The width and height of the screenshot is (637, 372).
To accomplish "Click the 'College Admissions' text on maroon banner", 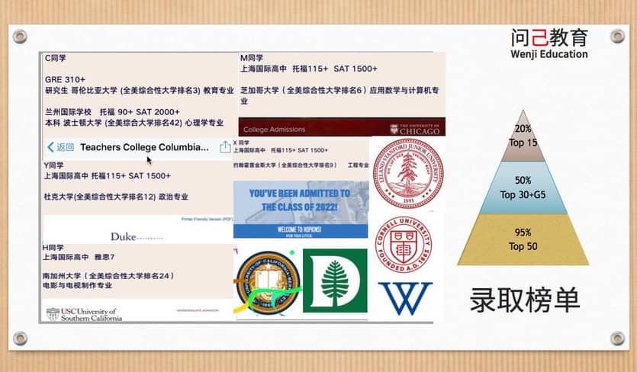I will point(274,130).
